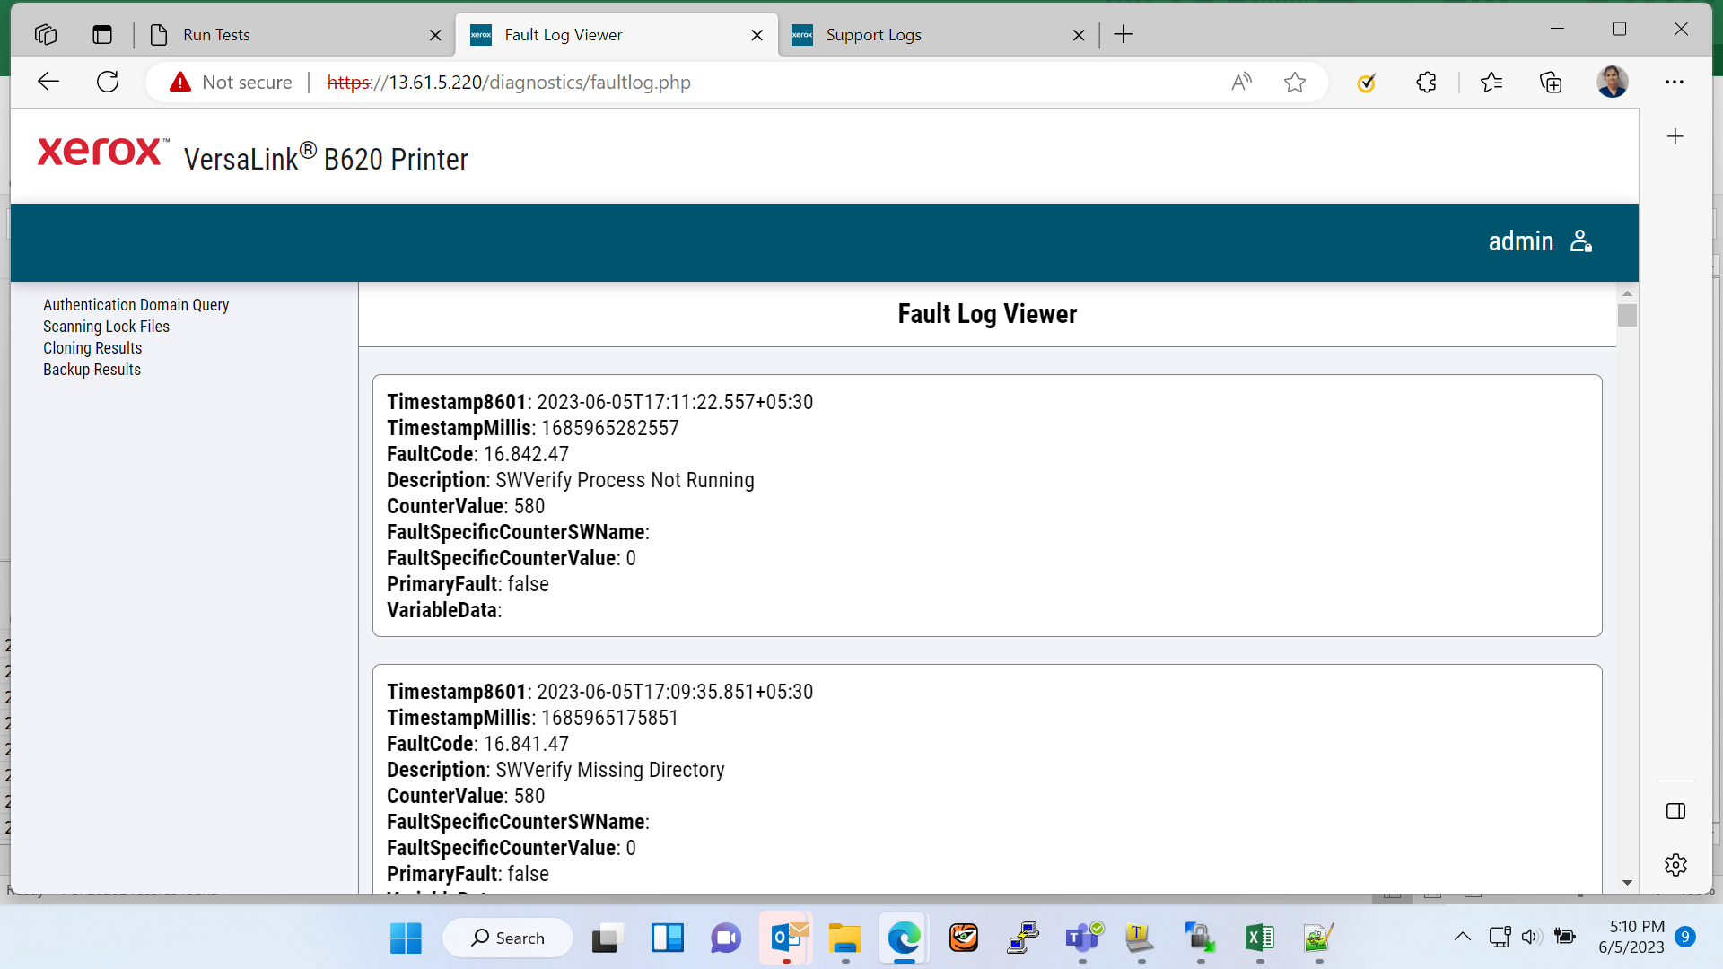
Task: Open the Cloning Results link
Action: coord(92,348)
